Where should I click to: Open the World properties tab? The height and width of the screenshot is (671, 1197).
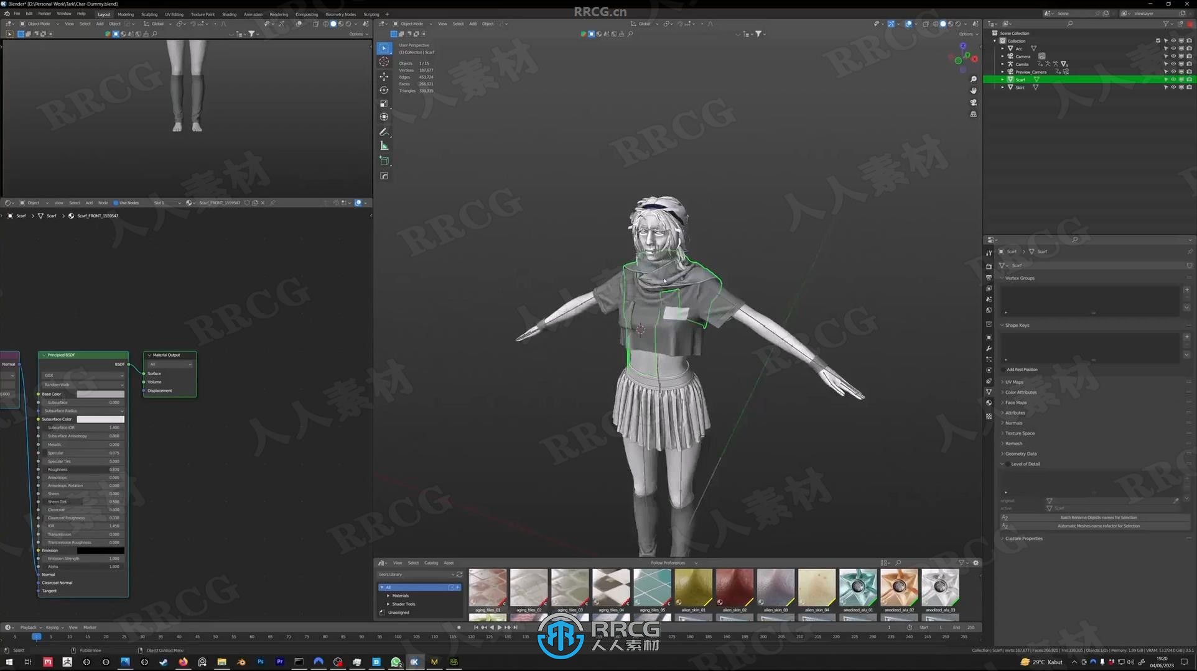[989, 311]
